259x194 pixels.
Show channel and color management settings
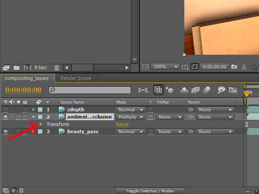253,67
